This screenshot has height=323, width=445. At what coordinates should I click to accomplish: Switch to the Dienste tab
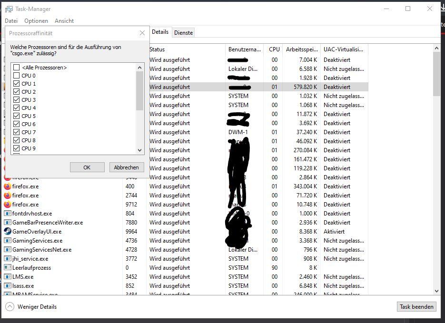[183, 33]
